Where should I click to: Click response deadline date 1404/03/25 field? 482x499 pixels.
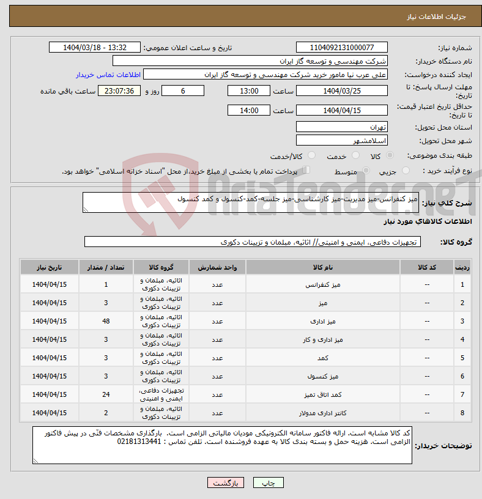point(341,91)
